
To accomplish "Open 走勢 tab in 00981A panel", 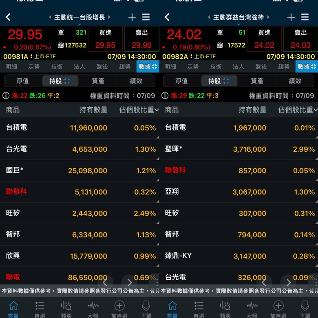I will 34,66.
